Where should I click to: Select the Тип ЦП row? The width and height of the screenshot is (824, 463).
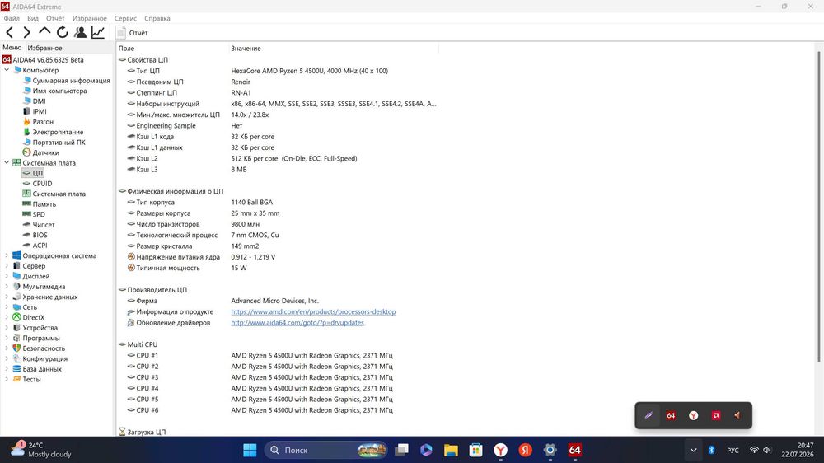pos(279,71)
